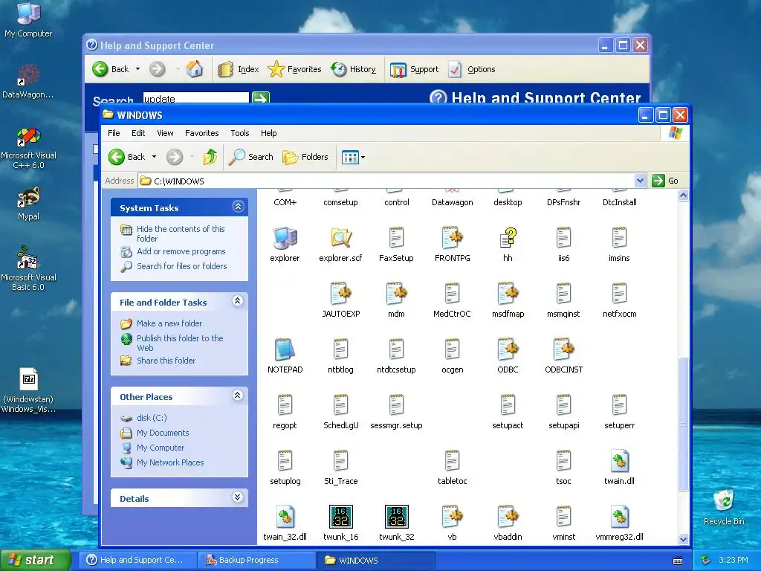The height and width of the screenshot is (571, 761).
Task: Click the file list scrollbar down arrow
Action: (x=684, y=539)
